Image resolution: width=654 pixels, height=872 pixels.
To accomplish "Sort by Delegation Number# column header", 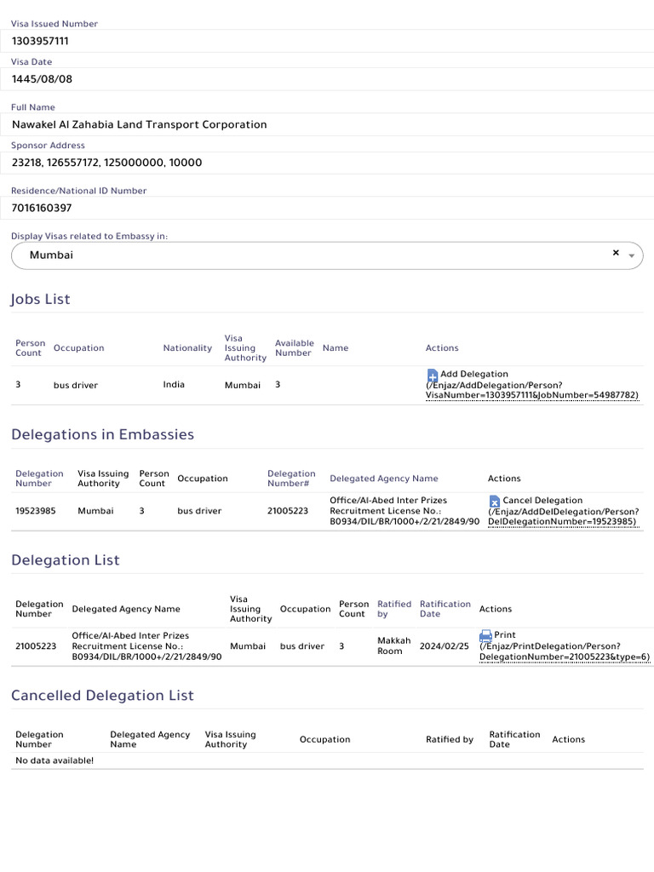I will click(291, 479).
